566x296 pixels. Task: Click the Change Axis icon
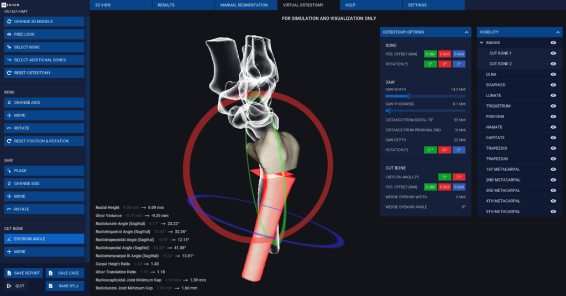(9, 102)
